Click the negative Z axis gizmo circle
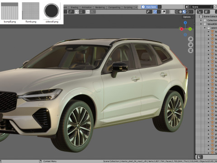Image resolution: width=217 pixels, height=163 pixels. pyautogui.click(x=185, y=35)
